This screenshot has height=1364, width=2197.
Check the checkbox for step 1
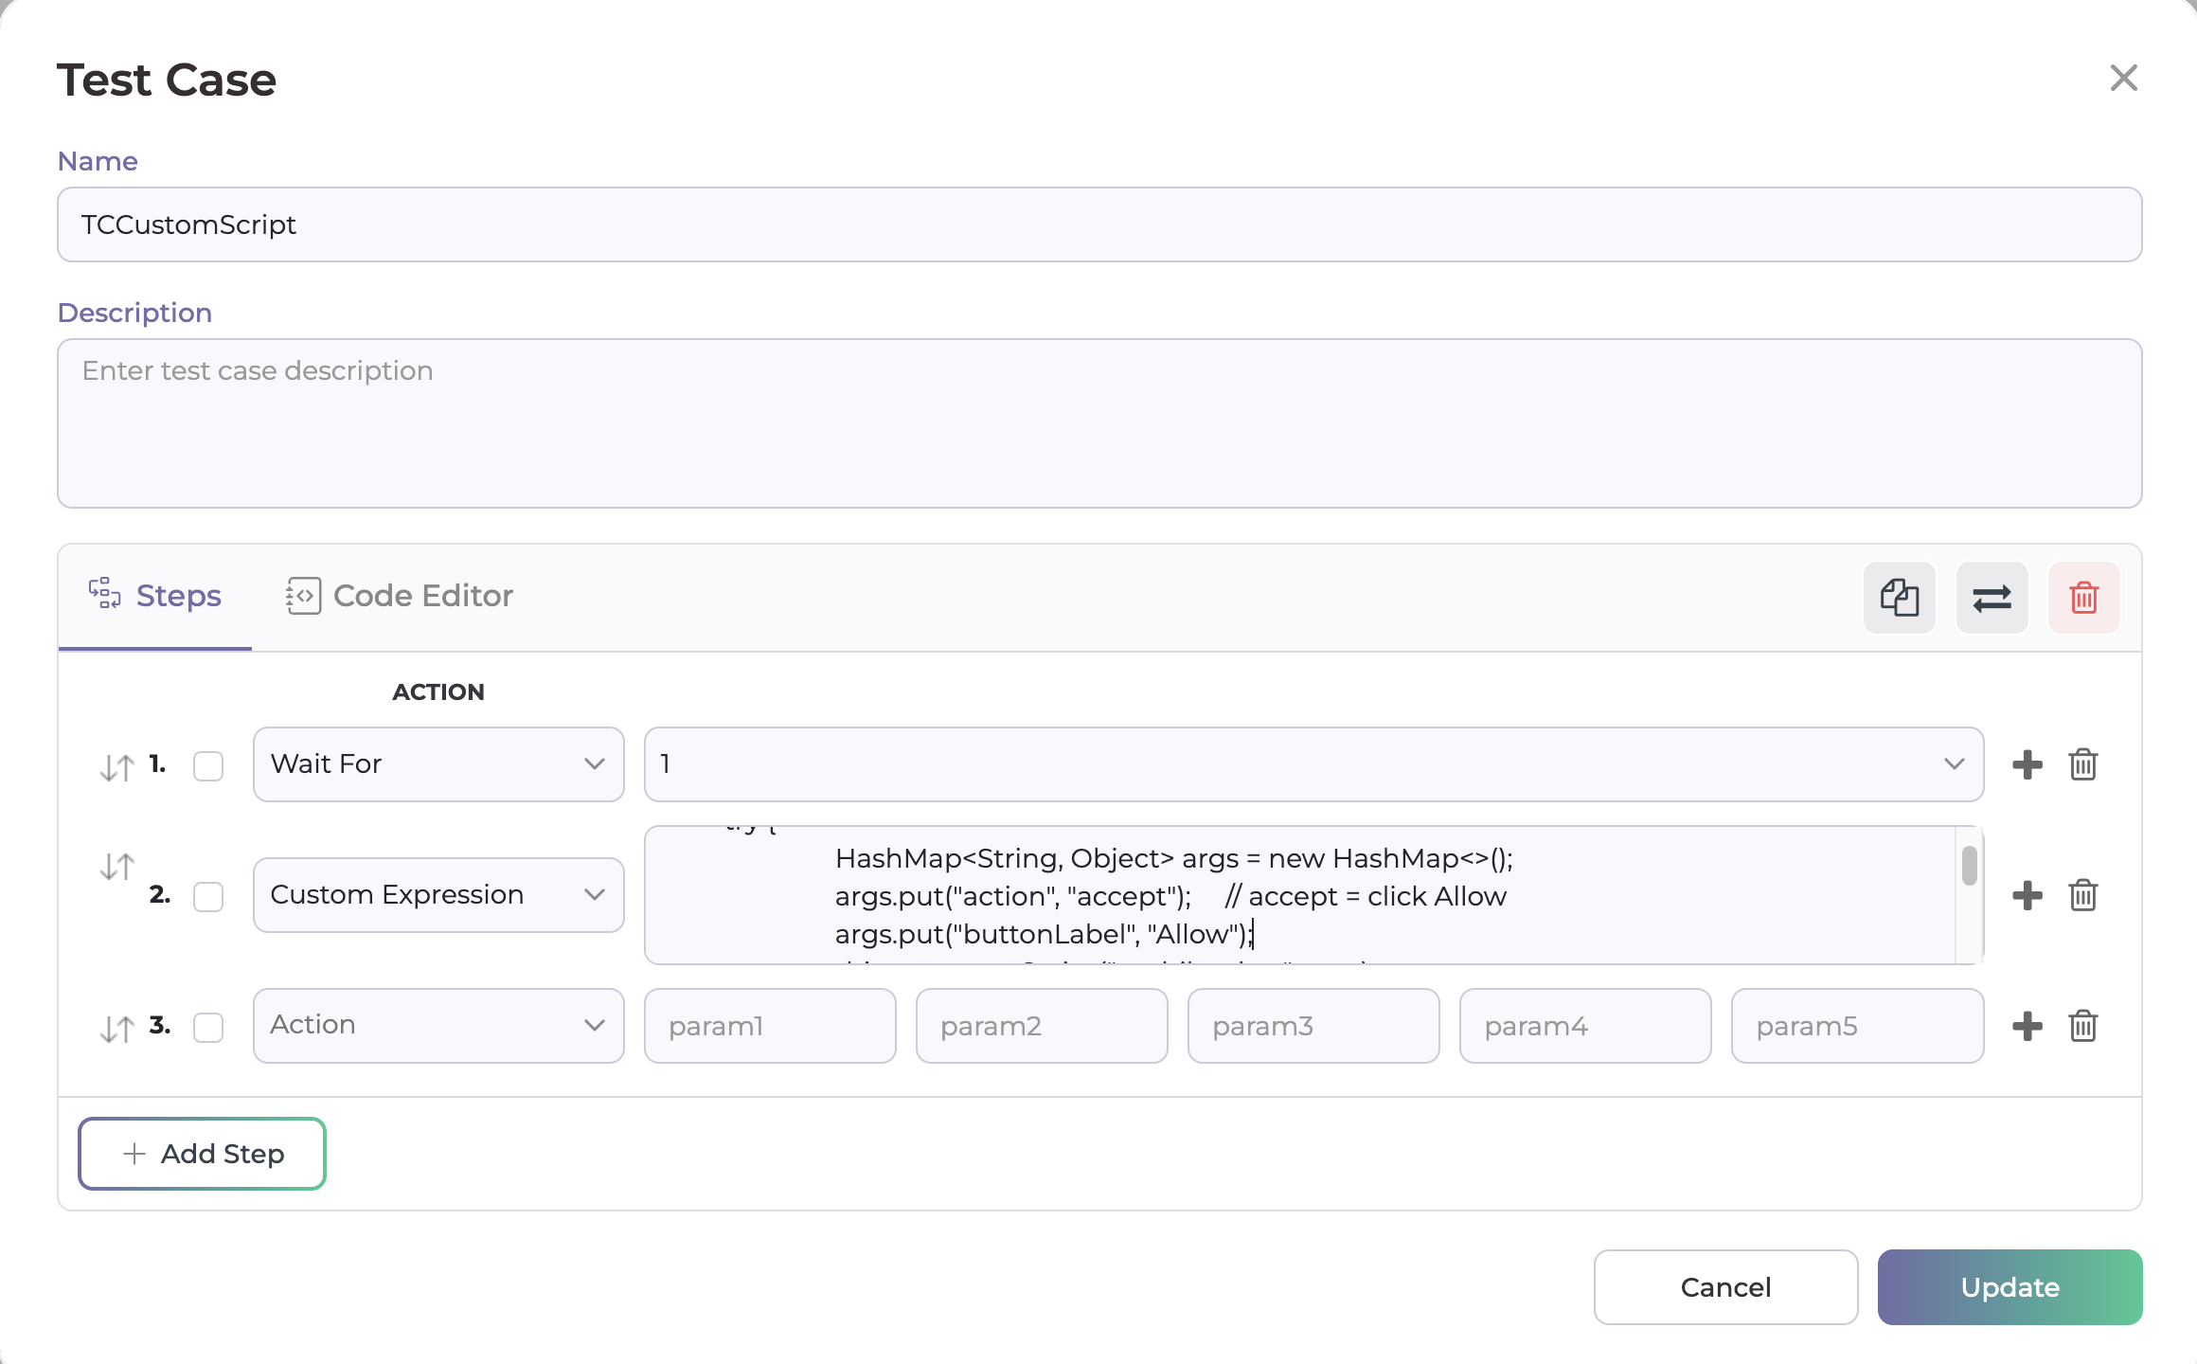pos(208,765)
